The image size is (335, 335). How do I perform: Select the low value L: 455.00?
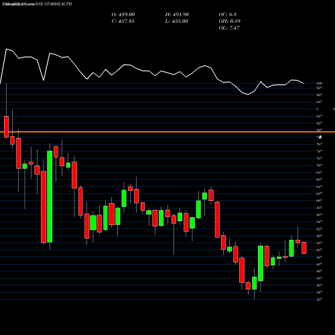(176, 21)
